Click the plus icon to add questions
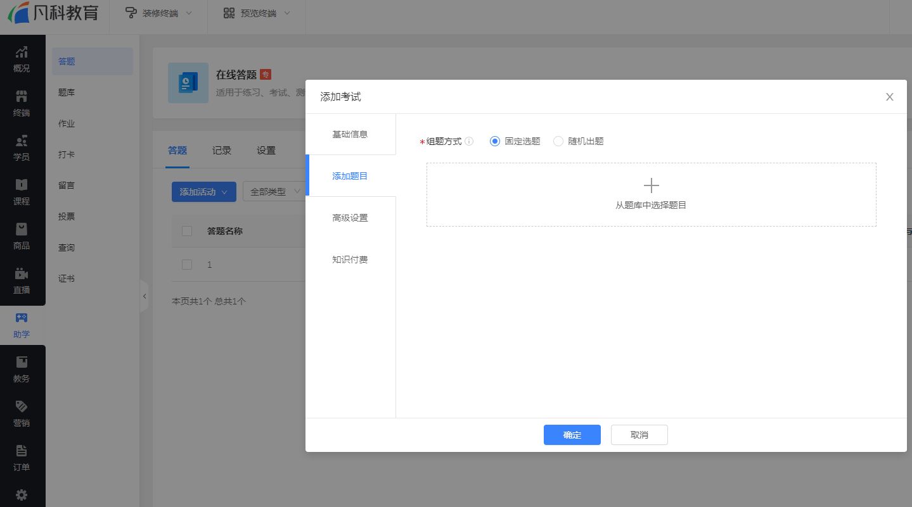Image resolution: width=912 pixels, height=507 pixels. [x=652, y=185]
